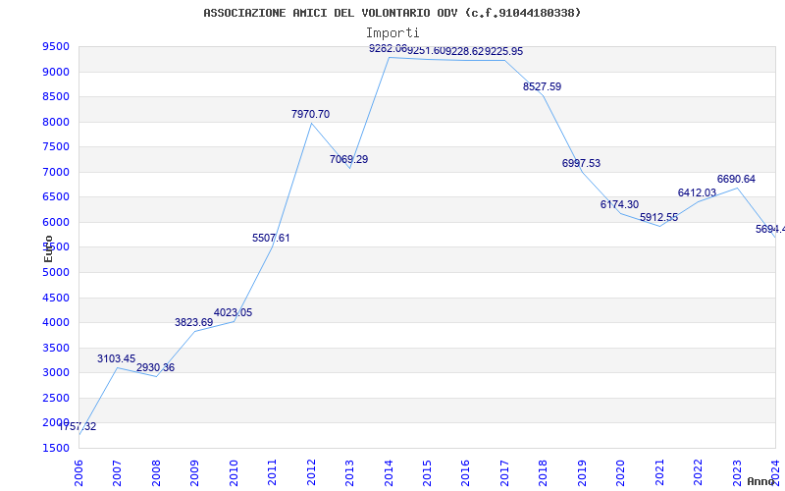Click the x-axis year 2014

(x=388, y=473)
